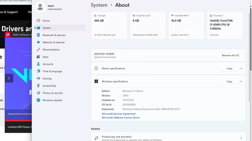Click Accounts in Settings navigation
The height and width of the screenshot is (141, 252).
click(x=60, y=64)
